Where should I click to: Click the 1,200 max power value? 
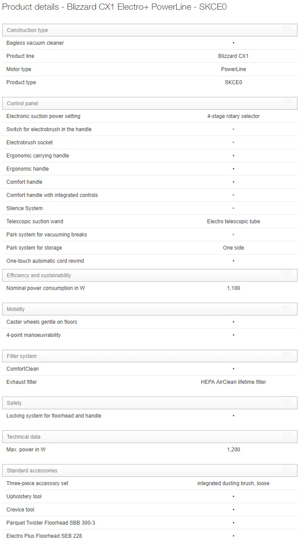point(233,450)
